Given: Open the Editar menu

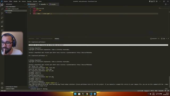Looking at the screenshot, I should [x=11, y=1].
